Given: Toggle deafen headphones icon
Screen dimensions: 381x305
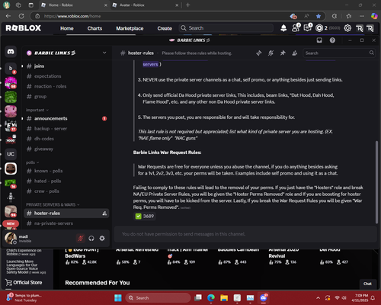Looking at the screenshot, I should click(x=91, y=238).
